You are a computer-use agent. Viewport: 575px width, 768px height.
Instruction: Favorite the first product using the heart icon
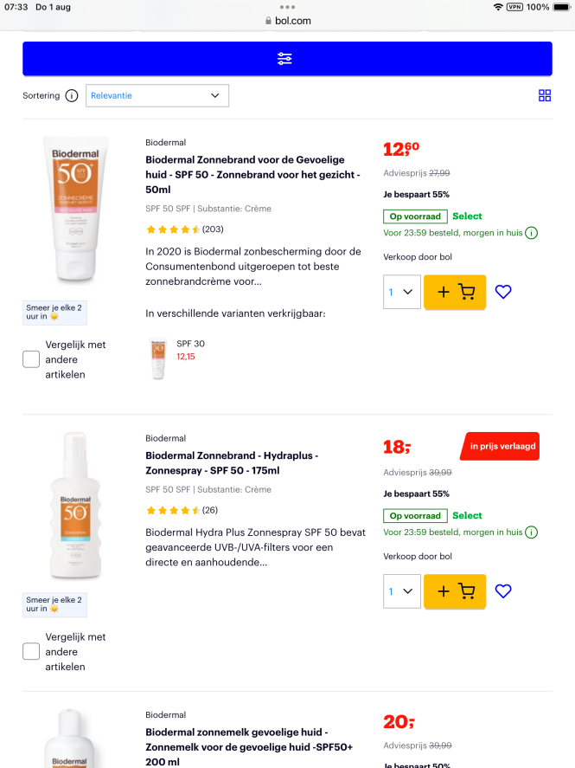502,292
